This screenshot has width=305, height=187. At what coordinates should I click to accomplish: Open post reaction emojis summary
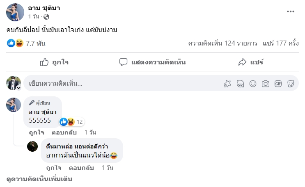[x=15, y=43]
